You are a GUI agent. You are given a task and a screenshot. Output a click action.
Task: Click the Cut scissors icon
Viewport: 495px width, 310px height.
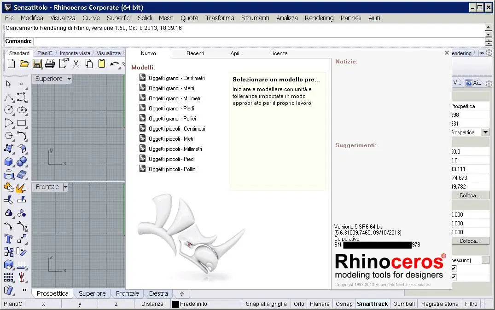point(76,64)
